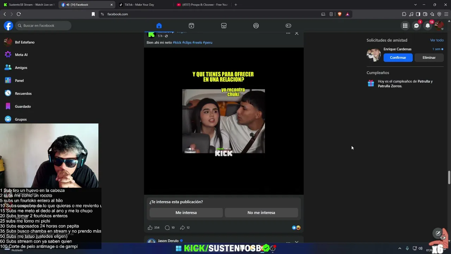The width and height of the screenshot is (451, 254).
Task: Show hidden system tray icons
Action: click(x=400, y=248)
